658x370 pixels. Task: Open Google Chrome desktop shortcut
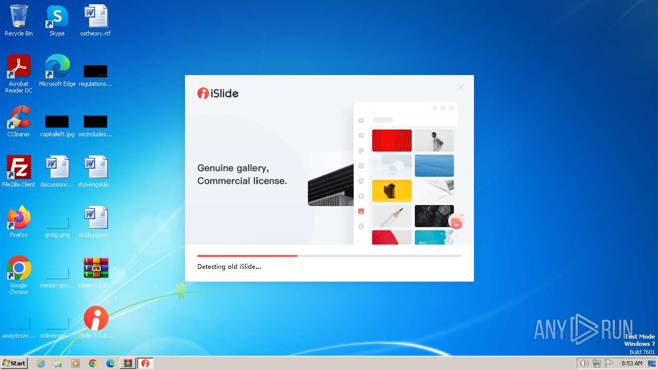(19, 275)
